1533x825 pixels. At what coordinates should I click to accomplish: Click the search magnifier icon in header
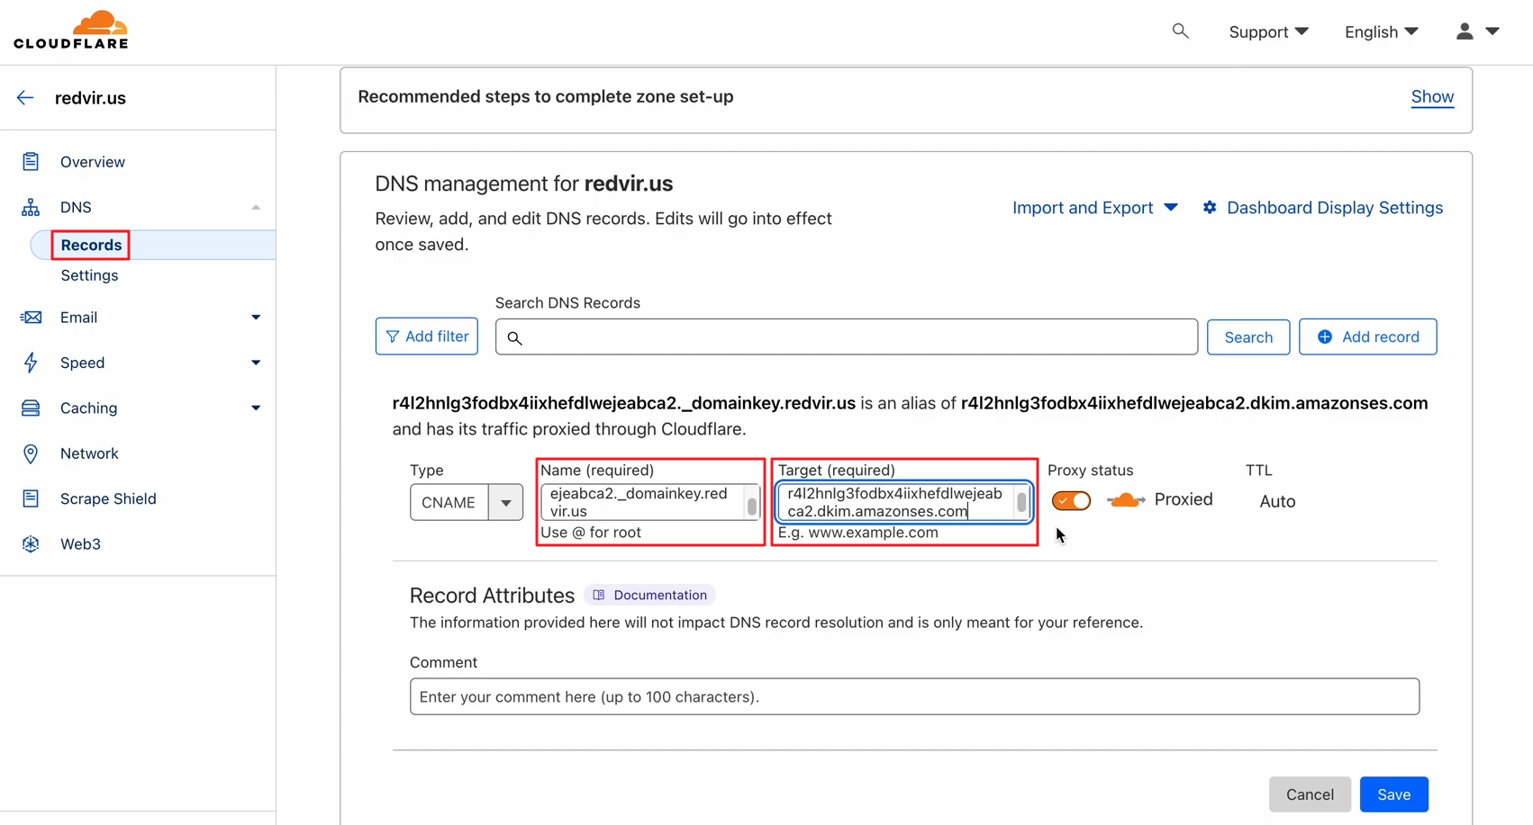[1180, 31]
